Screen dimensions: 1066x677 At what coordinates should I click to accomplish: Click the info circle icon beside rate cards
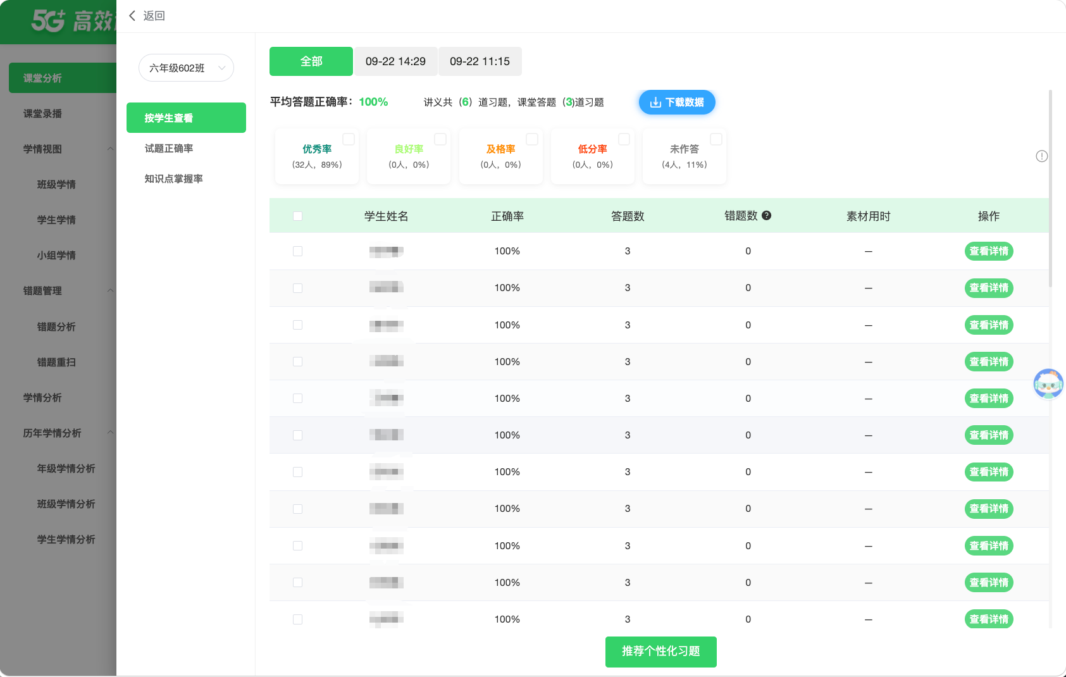tap(1042, 156)
